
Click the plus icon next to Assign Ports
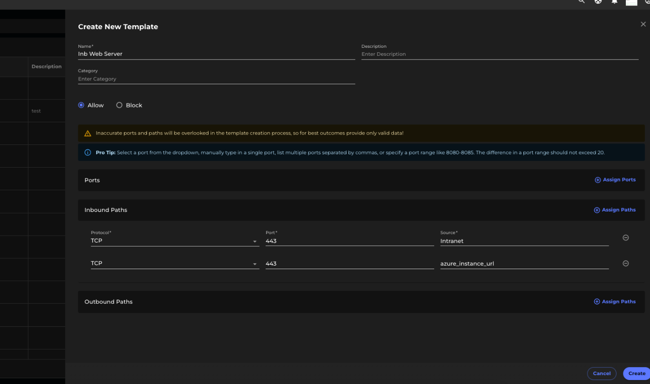(x=597, y=179)
